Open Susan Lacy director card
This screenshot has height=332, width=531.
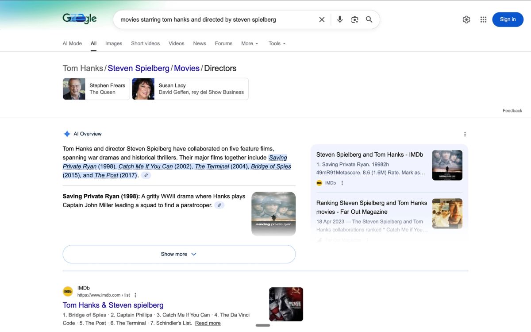[190, 89]
